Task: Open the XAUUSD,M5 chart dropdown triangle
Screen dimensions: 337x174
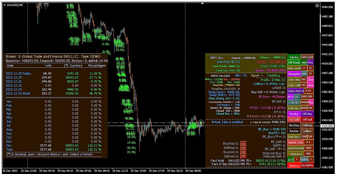Action: point(5,5)
